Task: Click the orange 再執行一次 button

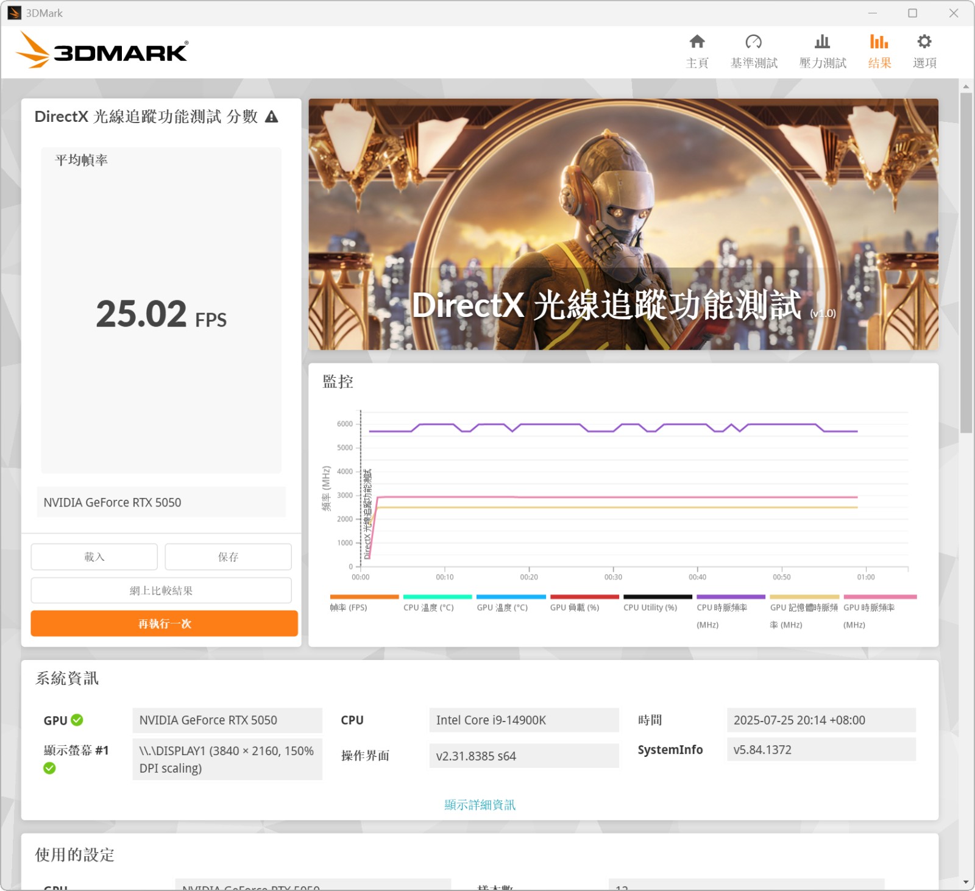Action: pos(164,623)
